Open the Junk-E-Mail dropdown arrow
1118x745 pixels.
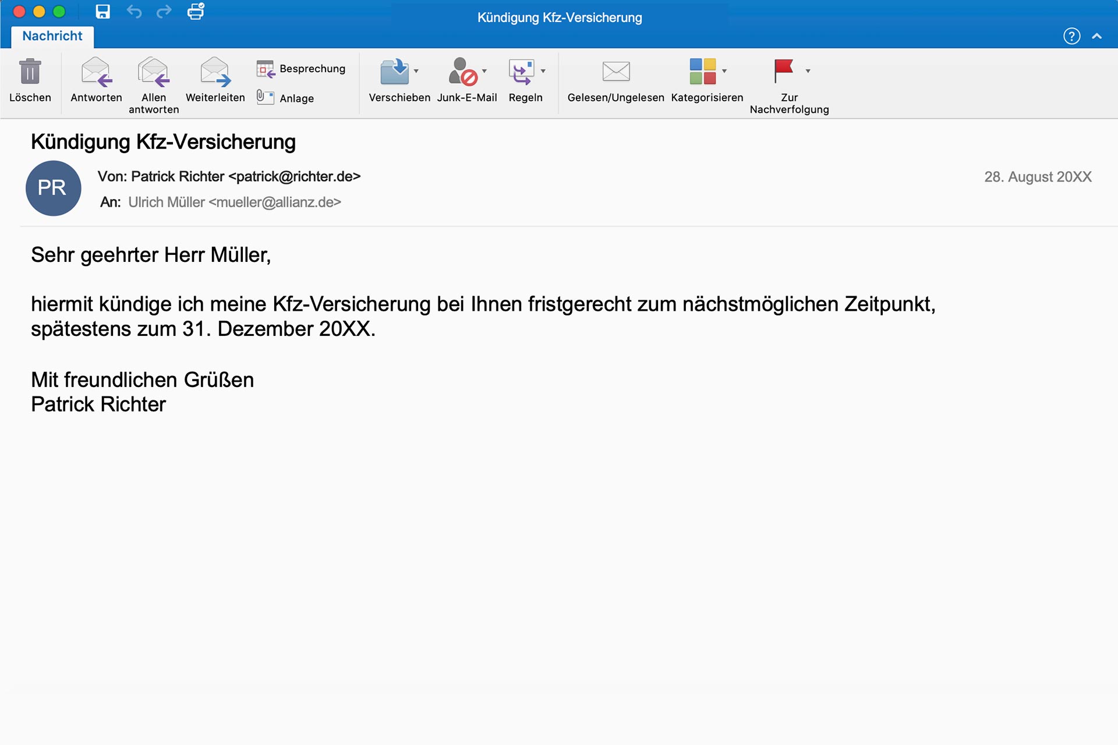click(484, 71)
